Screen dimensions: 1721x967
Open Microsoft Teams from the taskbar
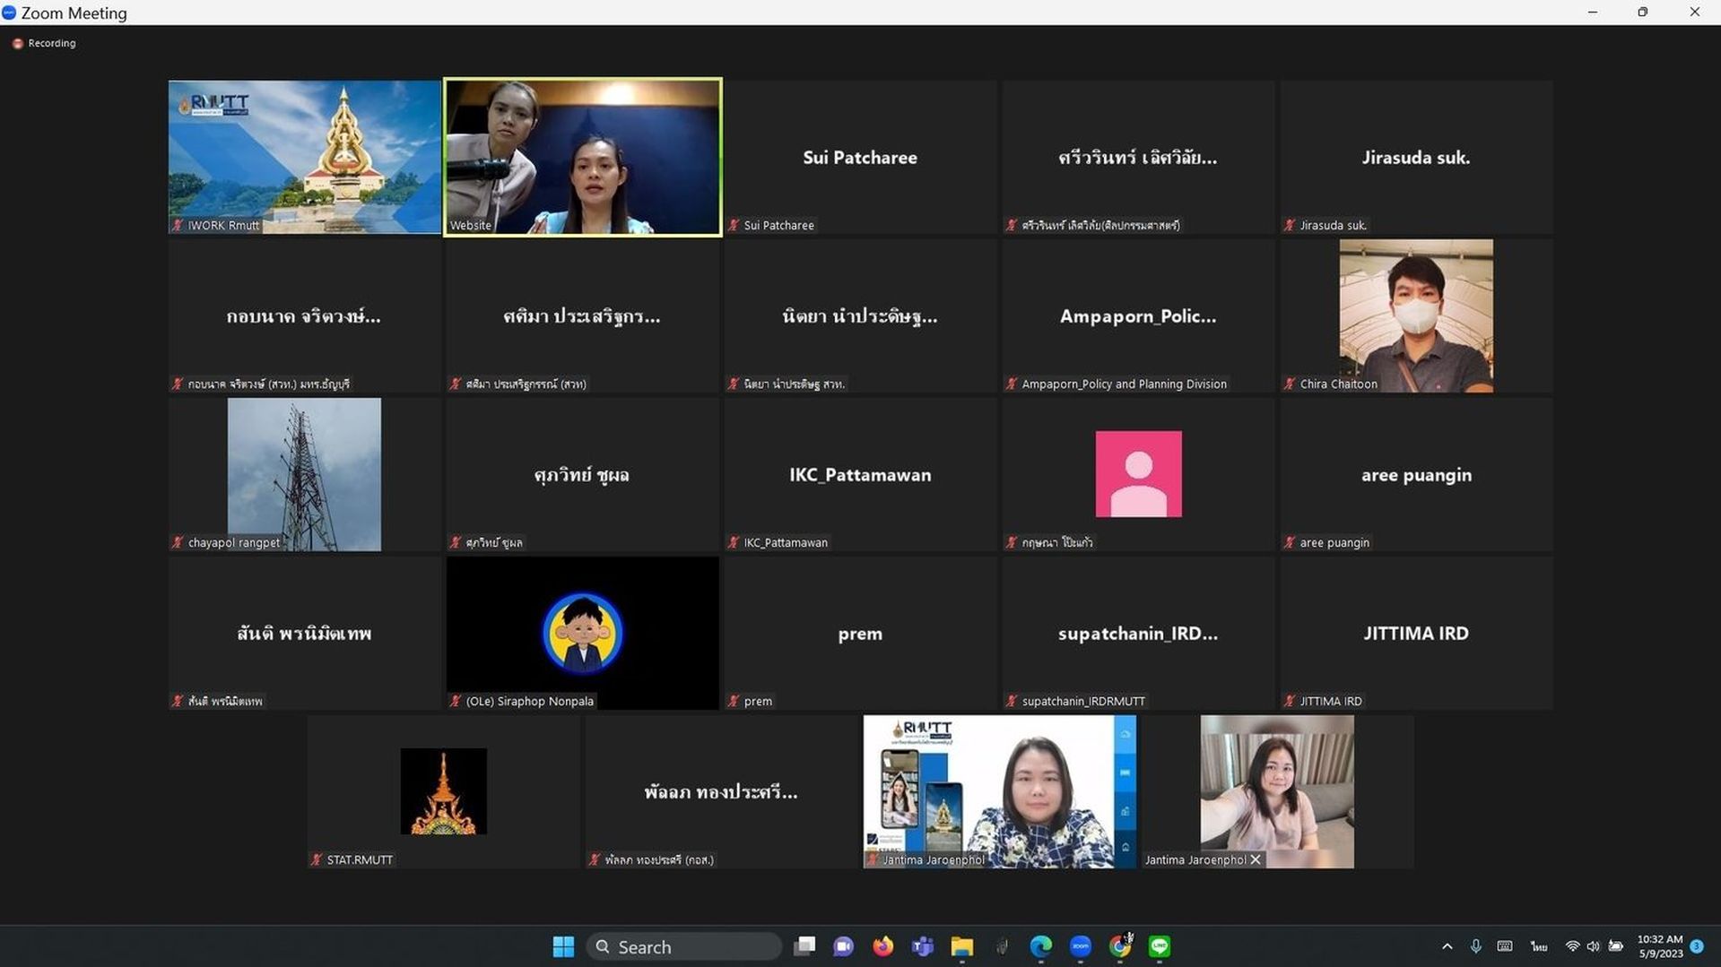pyautogui.click(x=923, y=946)
